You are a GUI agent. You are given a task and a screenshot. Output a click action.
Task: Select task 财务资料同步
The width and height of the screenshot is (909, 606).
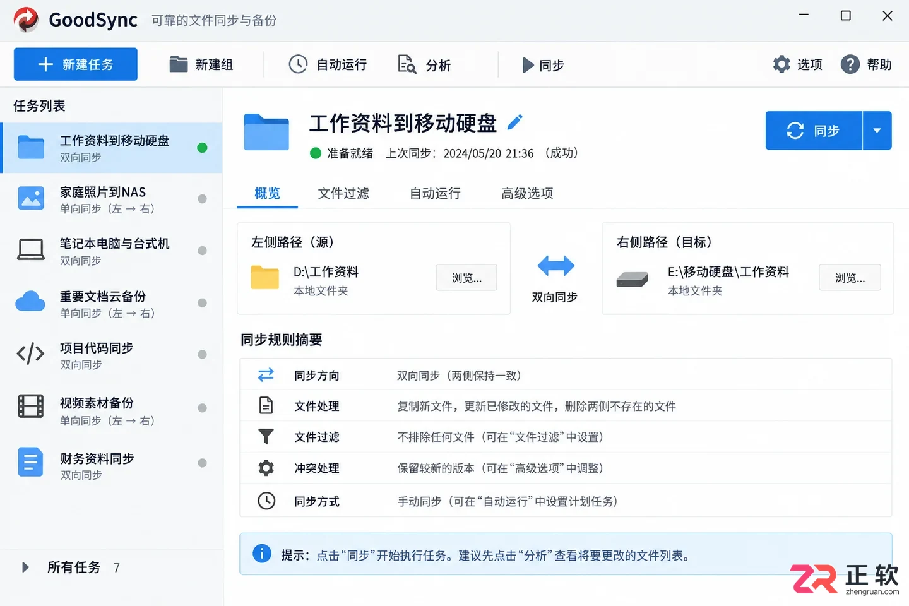112,465
